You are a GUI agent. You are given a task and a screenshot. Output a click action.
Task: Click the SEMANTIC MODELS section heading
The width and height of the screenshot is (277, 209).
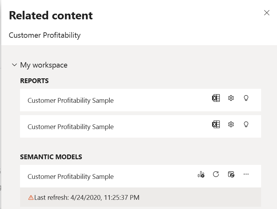pyautogui.click(x=51, y=157)
